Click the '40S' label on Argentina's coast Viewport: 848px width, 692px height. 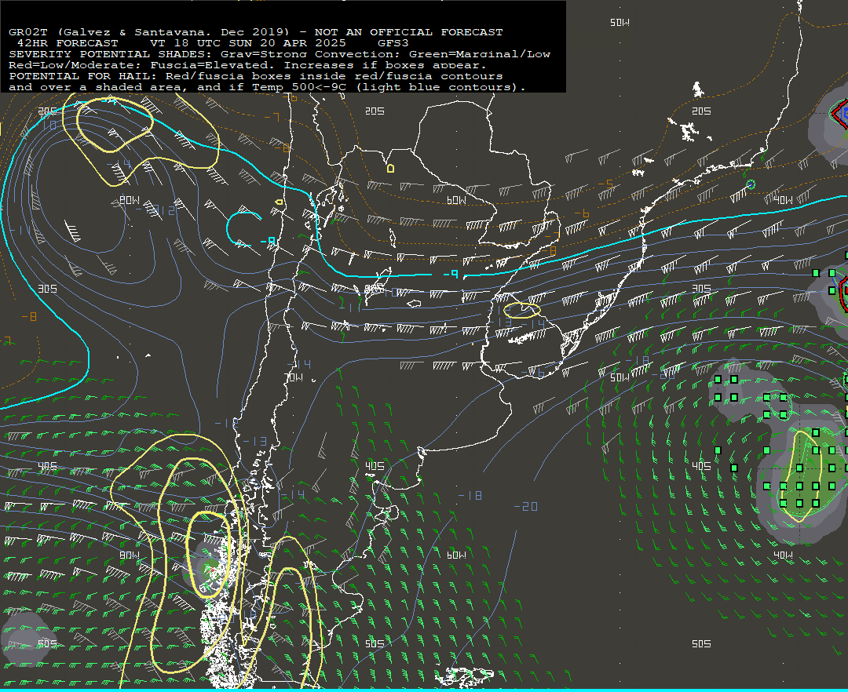pos(375,466)
